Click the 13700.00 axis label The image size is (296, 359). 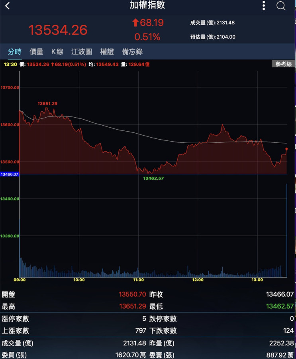click(10, 87)
